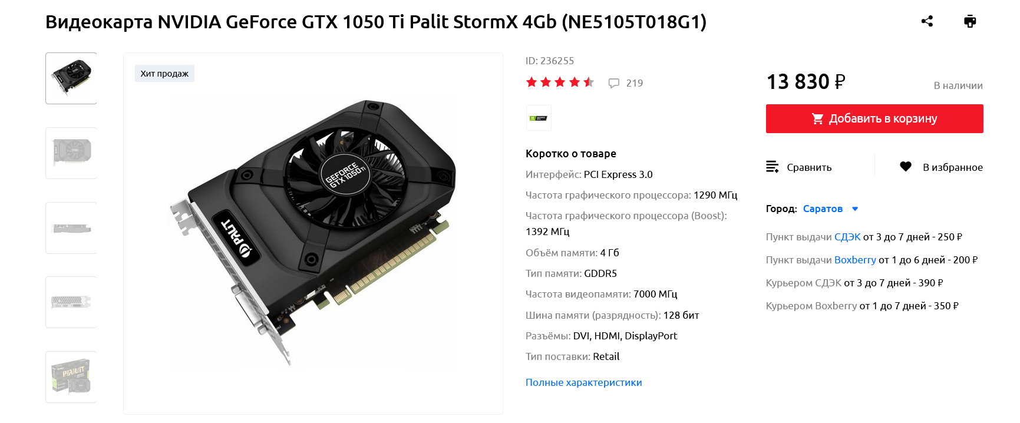Viewport: 1020px width, 423px height.
Task: Follow the Boxberry pickup point link
Action: coord(855,260)
